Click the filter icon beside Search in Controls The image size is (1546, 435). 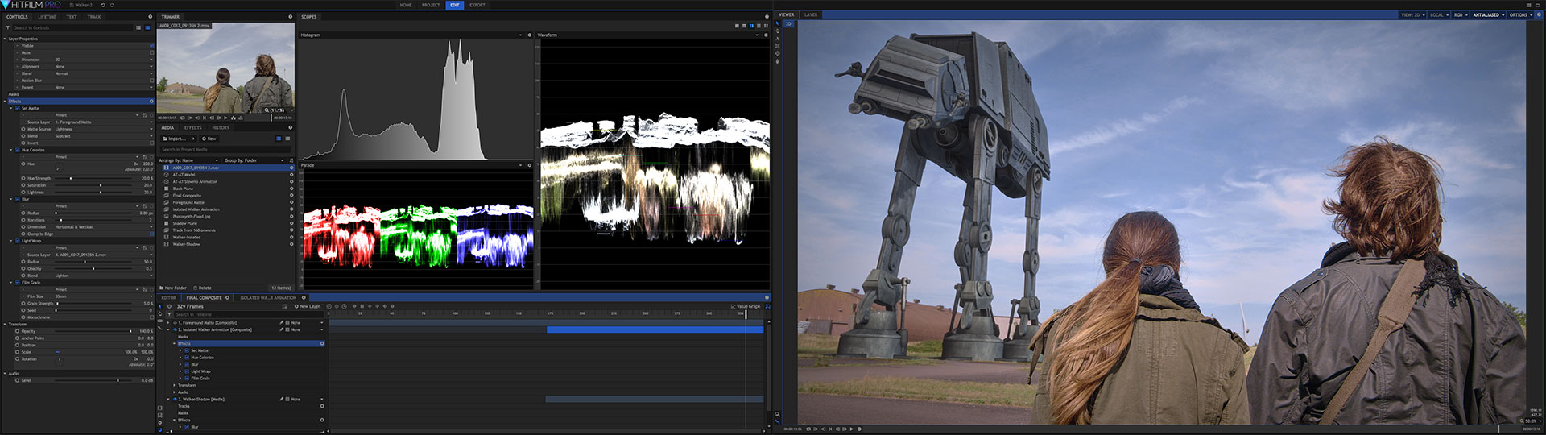[x=8, y=27]
